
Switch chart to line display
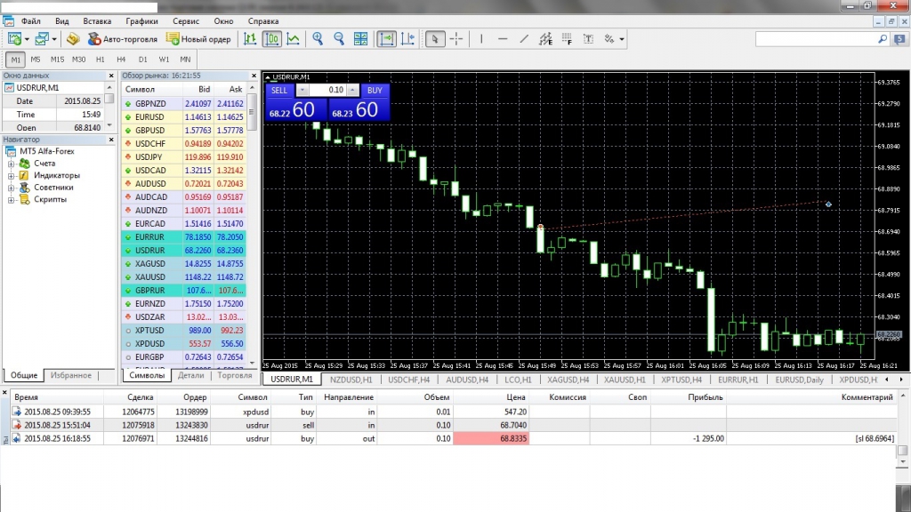click(x=293, y=39)
